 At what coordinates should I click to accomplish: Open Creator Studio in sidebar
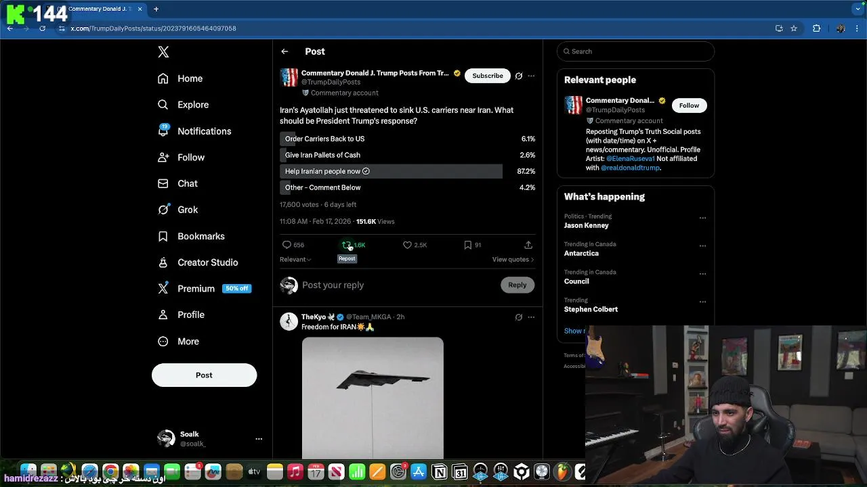(198, 262)
